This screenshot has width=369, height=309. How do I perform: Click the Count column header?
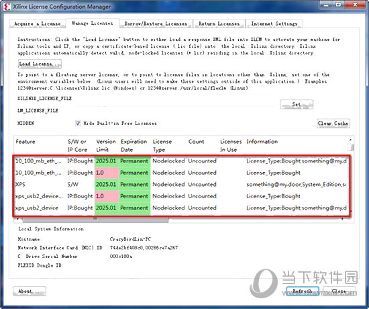pos(197,142)
